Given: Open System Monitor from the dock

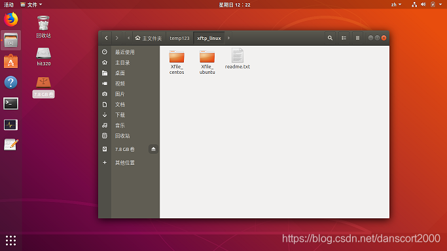Looking at the screenshot, I should [x=11, y=125].
